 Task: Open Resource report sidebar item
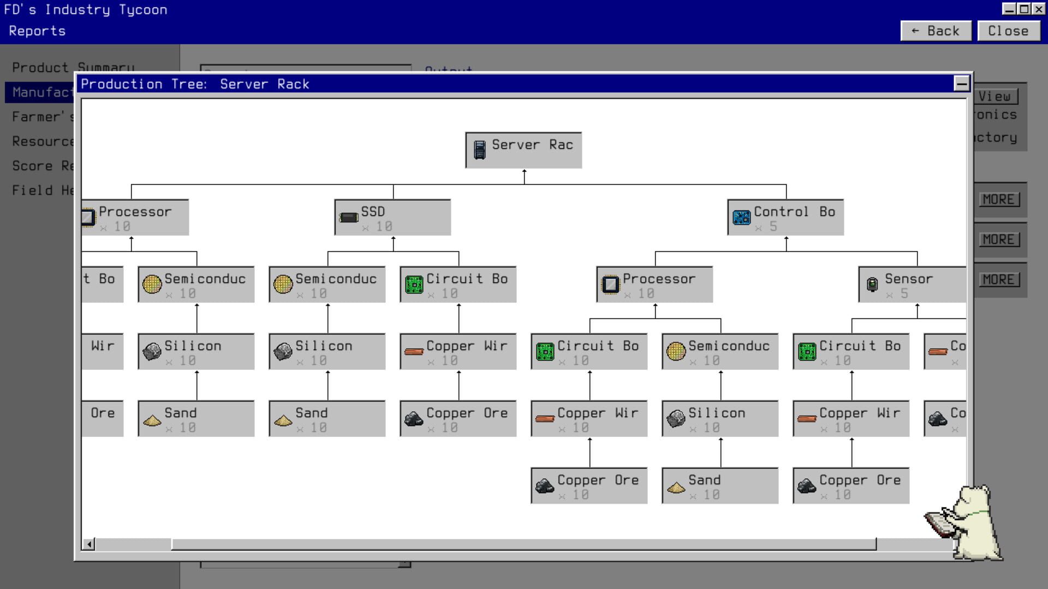click(x=43, y=141)
